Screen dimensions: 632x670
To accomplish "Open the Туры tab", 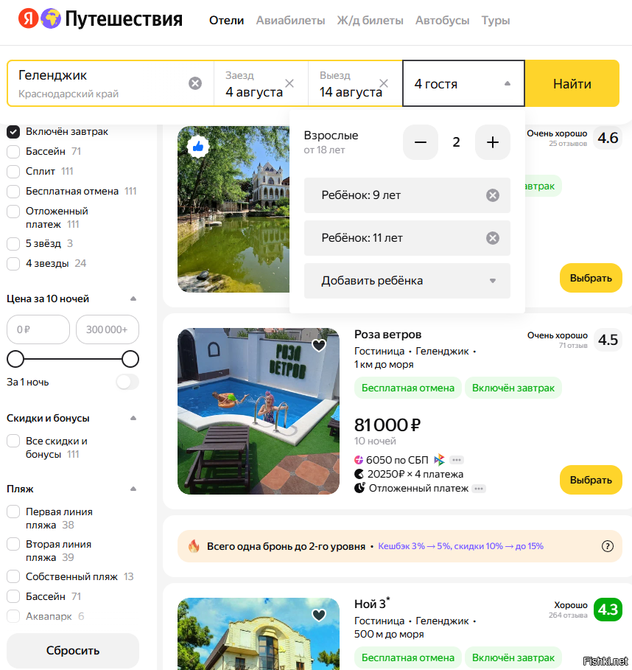I will tap(496, 21).
